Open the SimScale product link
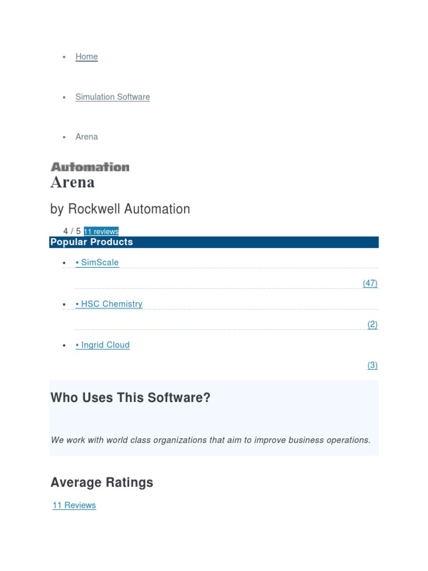This screenshot has height=571, width=428. click(x=97, y=263)
